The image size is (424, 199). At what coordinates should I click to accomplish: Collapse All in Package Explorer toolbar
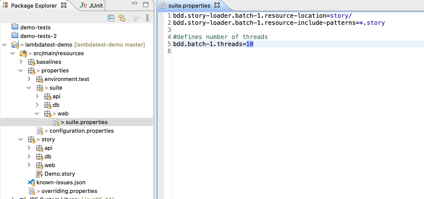111,18
